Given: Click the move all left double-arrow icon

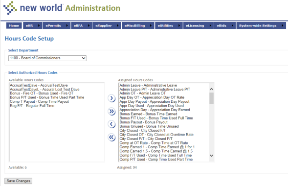Looking at the screenshot, I should click(111, 137).
